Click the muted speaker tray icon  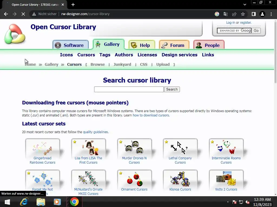(x=248, y=202)
